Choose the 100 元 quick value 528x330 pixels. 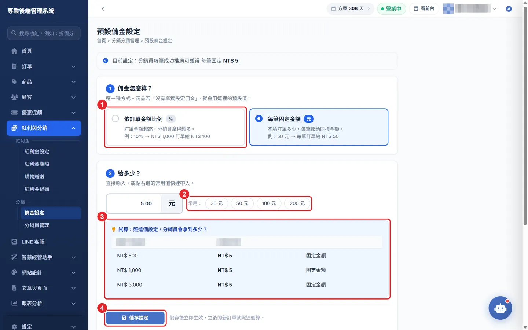[269, 203]
